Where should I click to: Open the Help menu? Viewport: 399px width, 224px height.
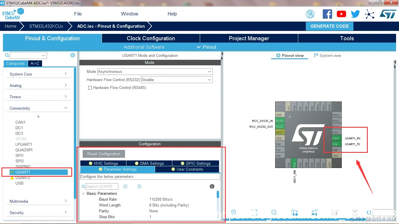tap(172, 14)
